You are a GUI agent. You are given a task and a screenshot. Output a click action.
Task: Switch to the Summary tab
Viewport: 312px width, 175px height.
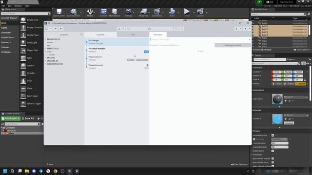point(158,35)
